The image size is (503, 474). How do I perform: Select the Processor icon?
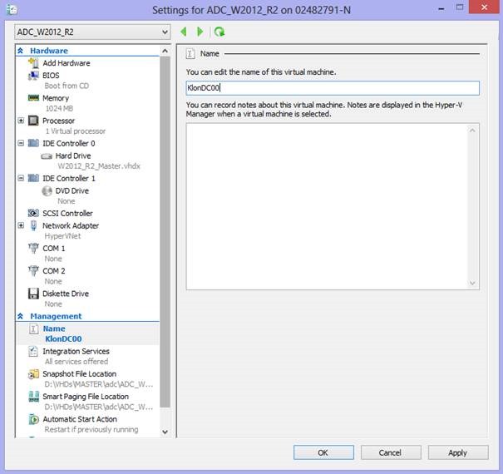pos(33,121)
